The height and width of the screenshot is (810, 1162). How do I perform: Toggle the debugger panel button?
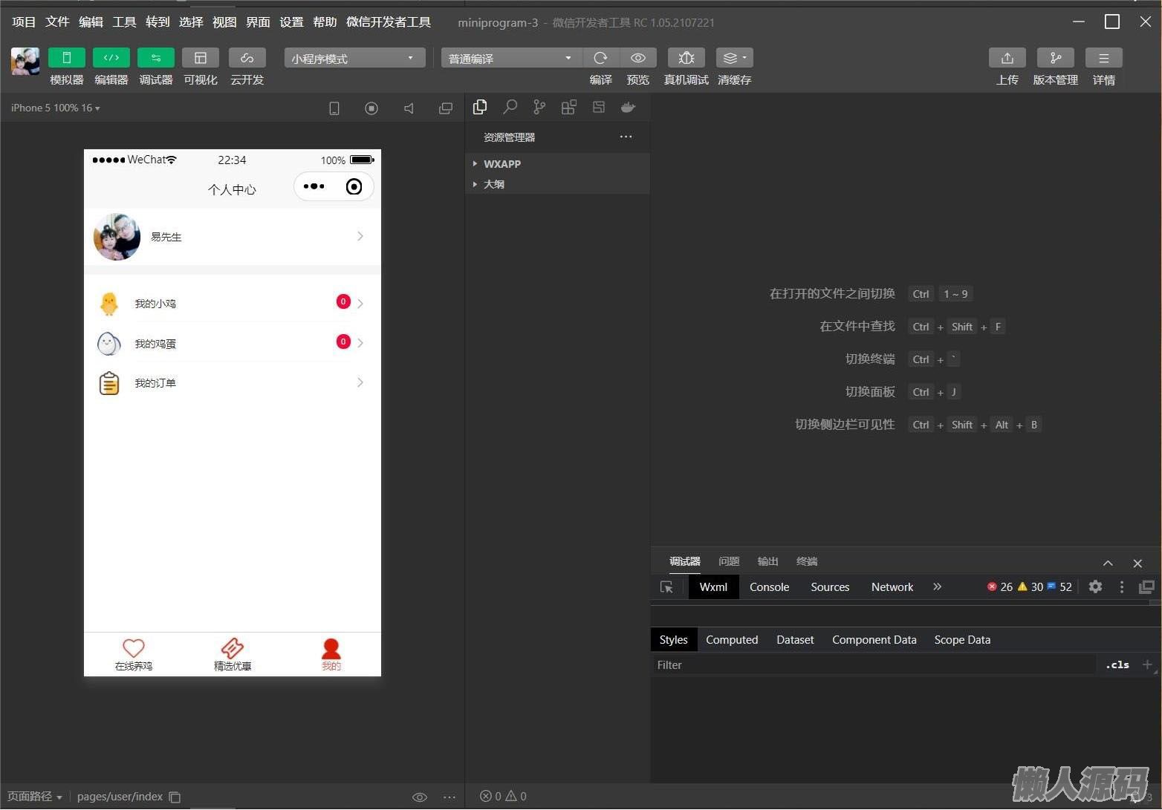point(155,58)
